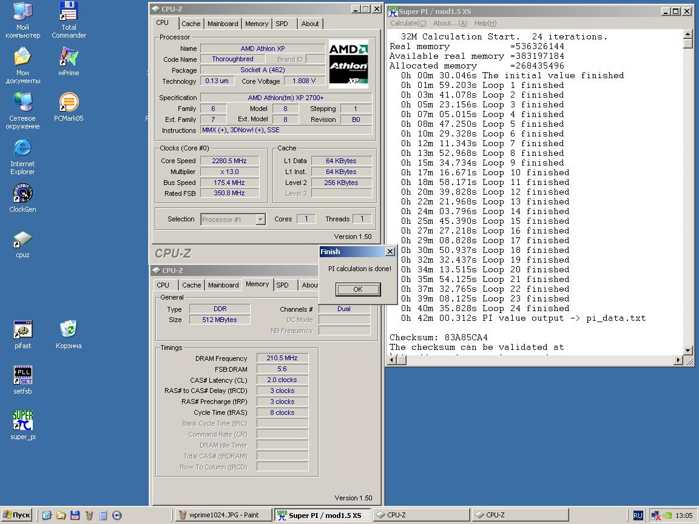Select Сетевое окружение desktop icon
The width and height of the screenshot is (699, 524).
coord(22,112)
